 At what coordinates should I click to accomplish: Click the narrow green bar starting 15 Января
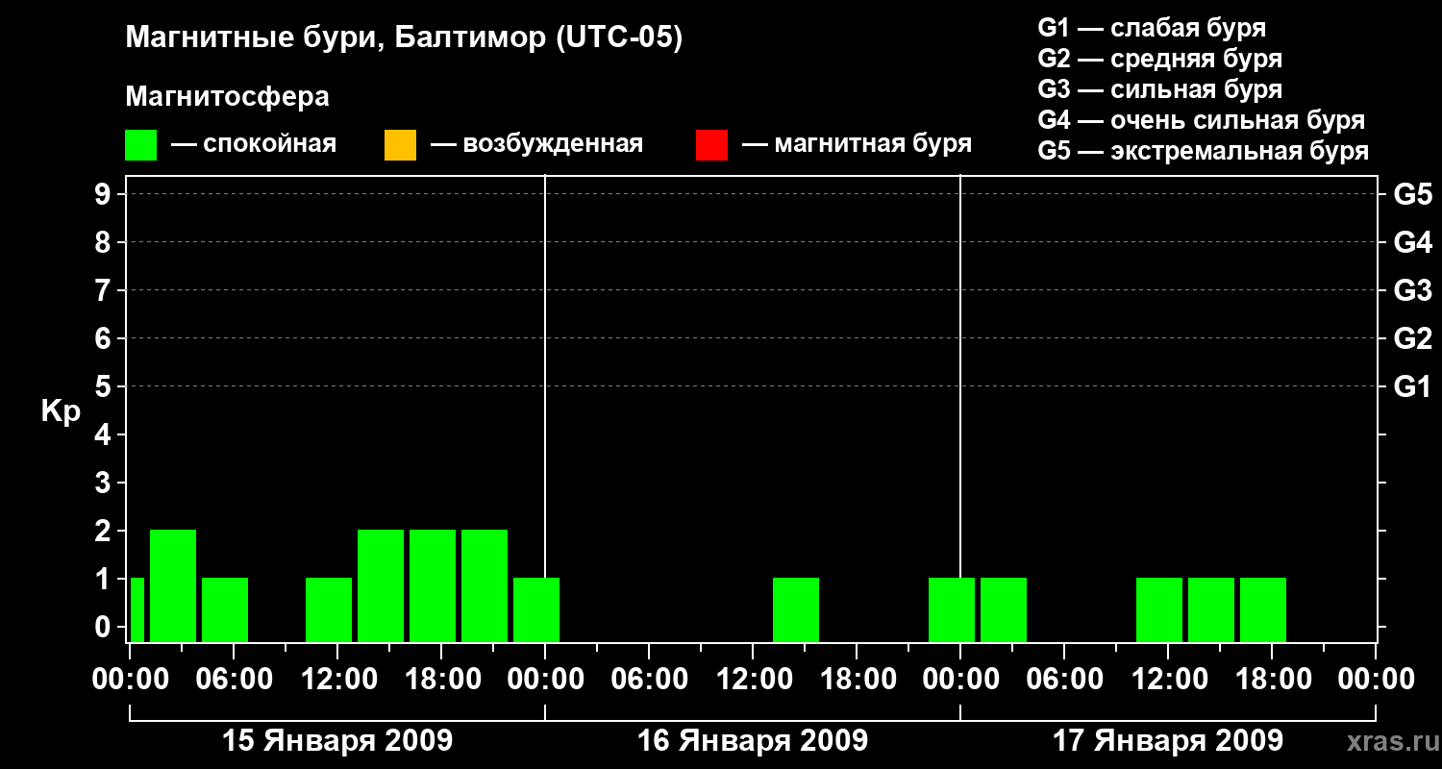tap(137, 609)
